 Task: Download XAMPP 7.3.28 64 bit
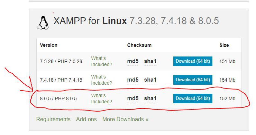pos(193,61)
